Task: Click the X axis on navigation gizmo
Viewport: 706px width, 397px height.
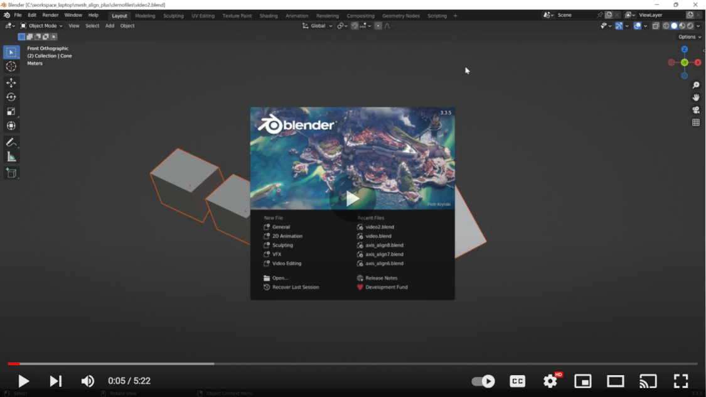Action: (697, 63)
